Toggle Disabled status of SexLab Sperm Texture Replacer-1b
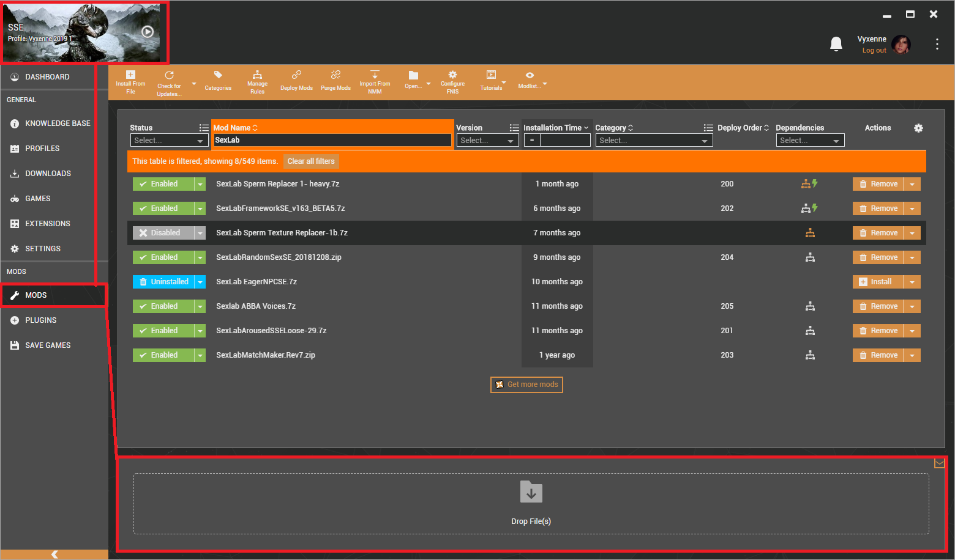This screenshot has width=955, height=560. [163, 232]
